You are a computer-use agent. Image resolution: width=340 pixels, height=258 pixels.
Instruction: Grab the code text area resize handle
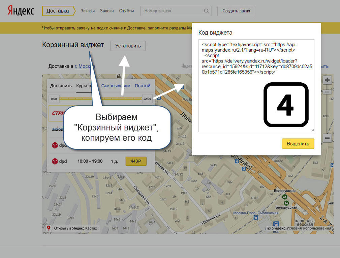(312, 130)
